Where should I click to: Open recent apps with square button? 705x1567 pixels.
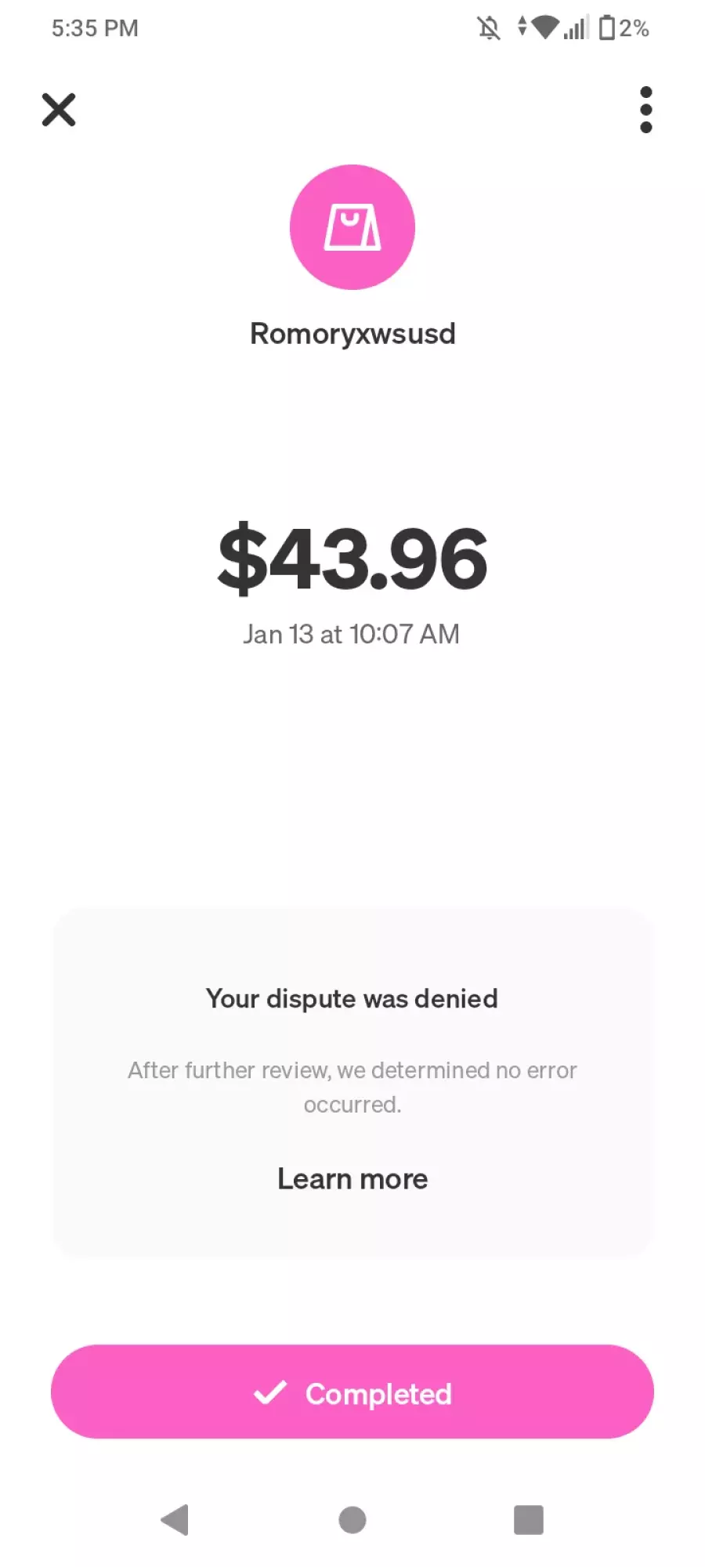pyautogui.click(x=529, y=1520)
